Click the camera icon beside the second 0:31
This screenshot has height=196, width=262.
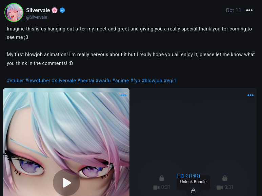[220, 188]
